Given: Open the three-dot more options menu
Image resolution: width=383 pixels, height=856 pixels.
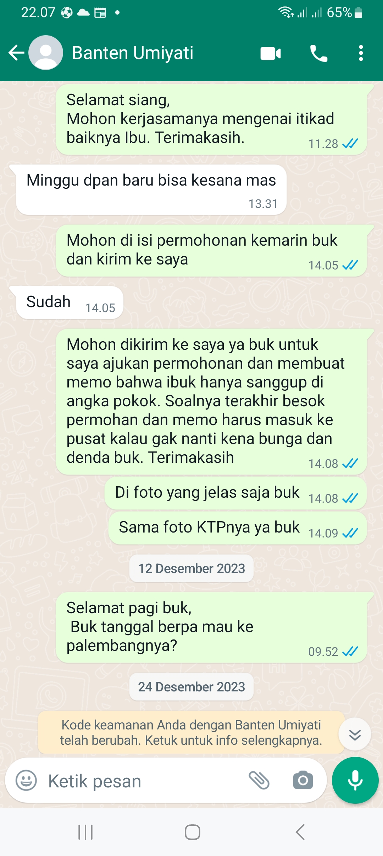Looking at the screenshot, I should [x=361, y=53].
